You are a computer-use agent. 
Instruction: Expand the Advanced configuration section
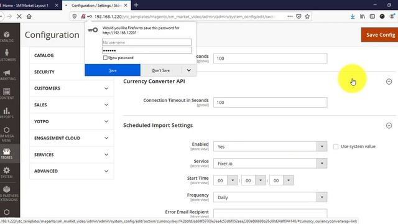pyautogui.click(x=72, y=171)
